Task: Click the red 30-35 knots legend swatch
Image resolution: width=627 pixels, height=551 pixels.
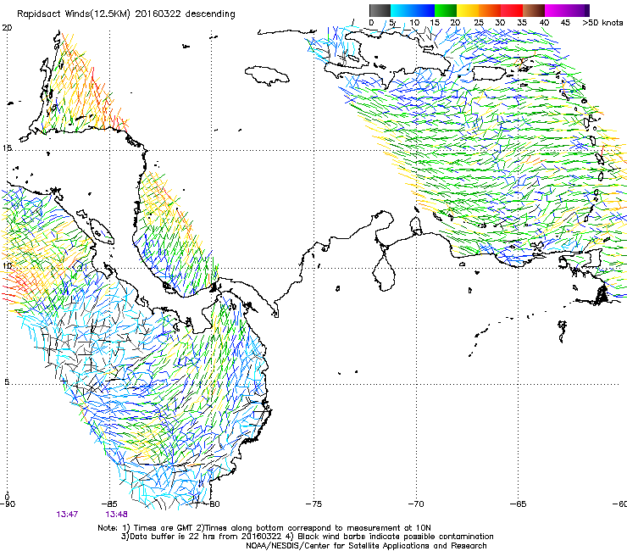Action: pos(512,10)
